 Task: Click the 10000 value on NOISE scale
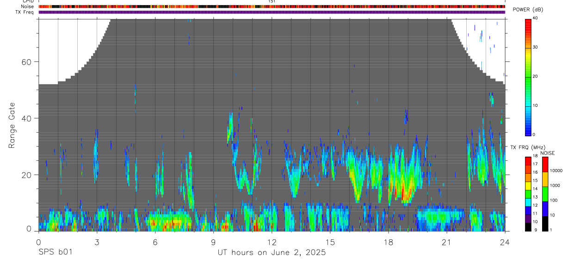557,171
